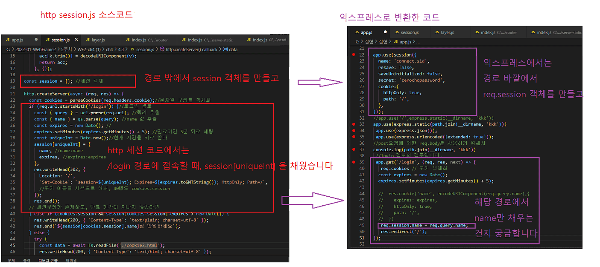600x267 pixels.
Task: Click 'app.use(express.urlencoded' line
Action: (x=435, y=137)
